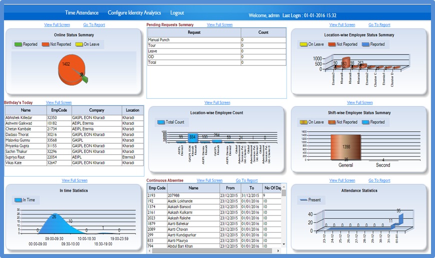Go to report for Online Status Summary
This screenshot has width=435, height=258.
[94, 24]
